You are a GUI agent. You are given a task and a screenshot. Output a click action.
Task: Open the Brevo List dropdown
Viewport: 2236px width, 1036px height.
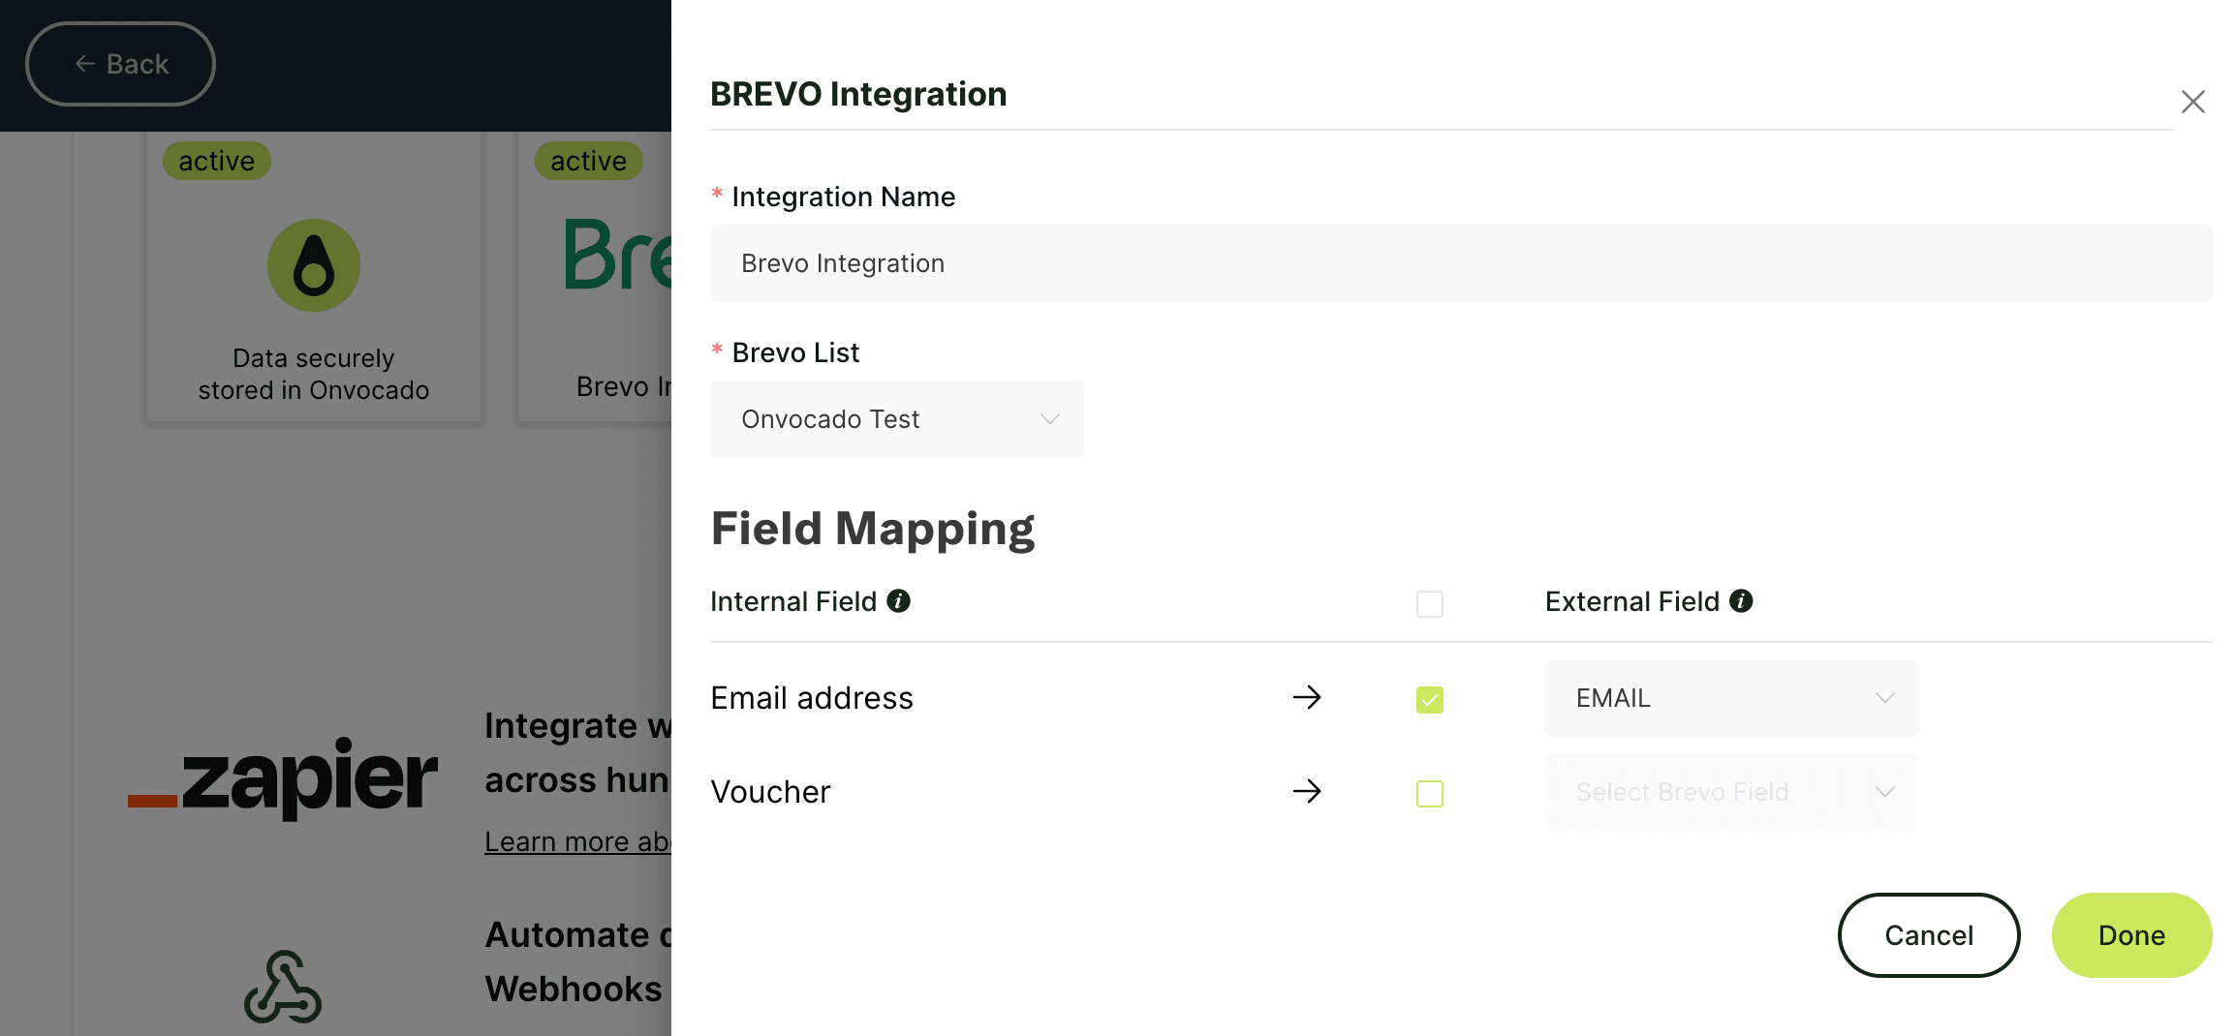(x=897, y=419)
